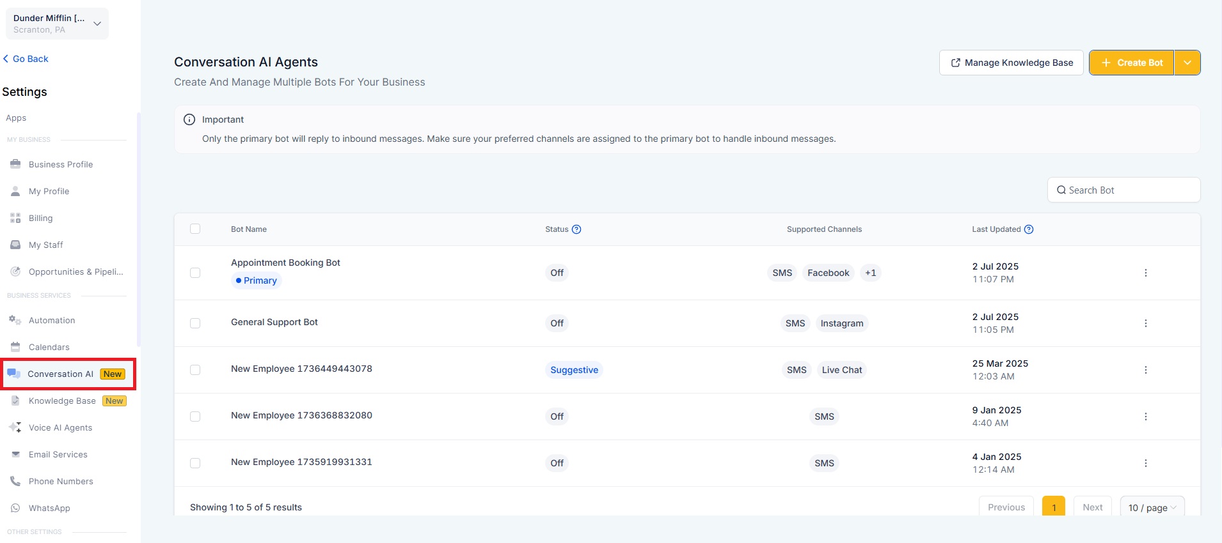Click the Last Updated help icon
Image resolution: width=1222 pixels, height=543 pixels.
click(1029, 229)
